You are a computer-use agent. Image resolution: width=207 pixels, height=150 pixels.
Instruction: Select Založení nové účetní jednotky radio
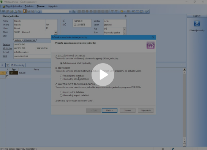[x=61, y=63]
